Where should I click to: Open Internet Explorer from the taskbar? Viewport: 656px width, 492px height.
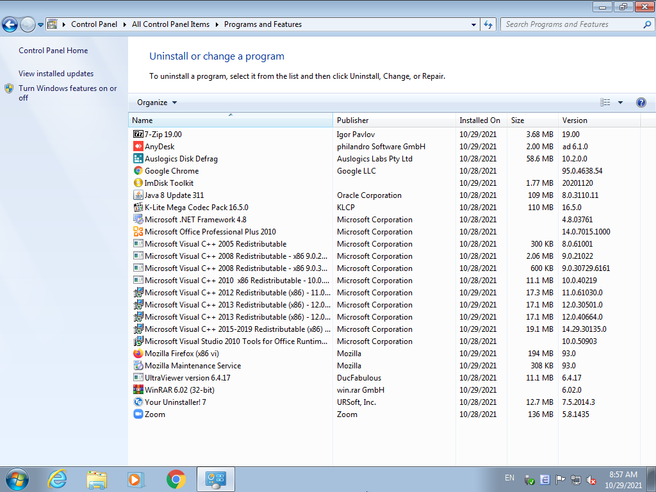pyautogui.click(x=58, y=479)
